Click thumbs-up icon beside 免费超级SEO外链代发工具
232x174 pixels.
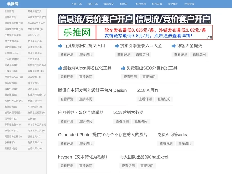click(123, 68)
